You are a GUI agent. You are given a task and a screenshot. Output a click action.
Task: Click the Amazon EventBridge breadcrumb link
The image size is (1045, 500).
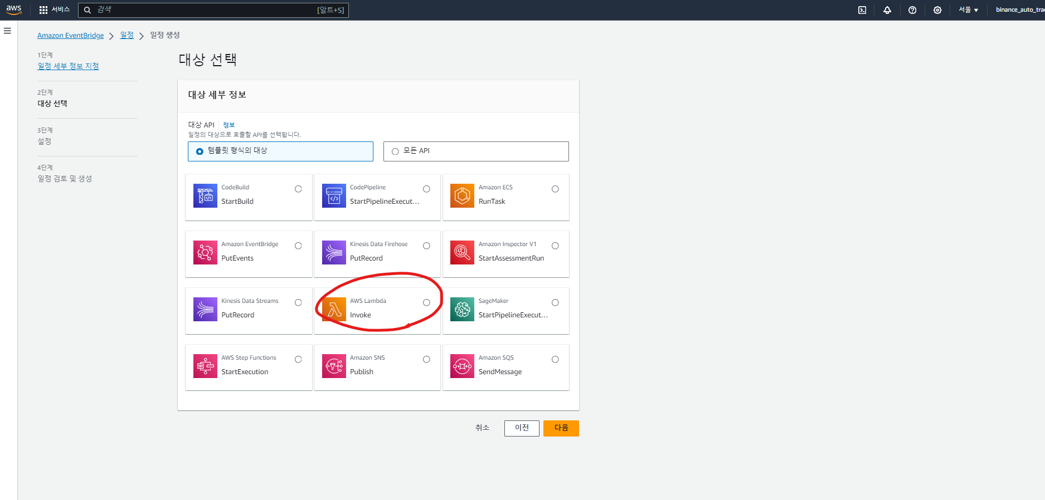pyautogui.click(x=71, y=36)
